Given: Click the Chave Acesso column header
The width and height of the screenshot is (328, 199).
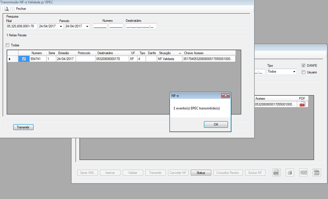Looking at the screenshot, I should pyautogui.click(x=208, y=53).
